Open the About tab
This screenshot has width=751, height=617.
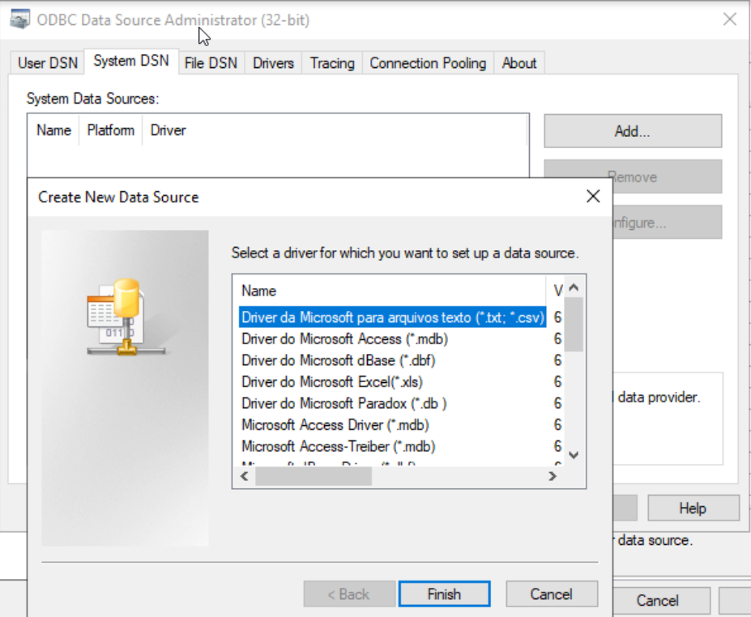click(x=519, y=62)
